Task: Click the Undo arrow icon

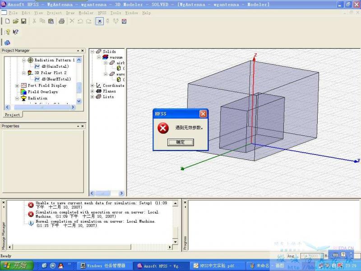Action: click(80, 21)
